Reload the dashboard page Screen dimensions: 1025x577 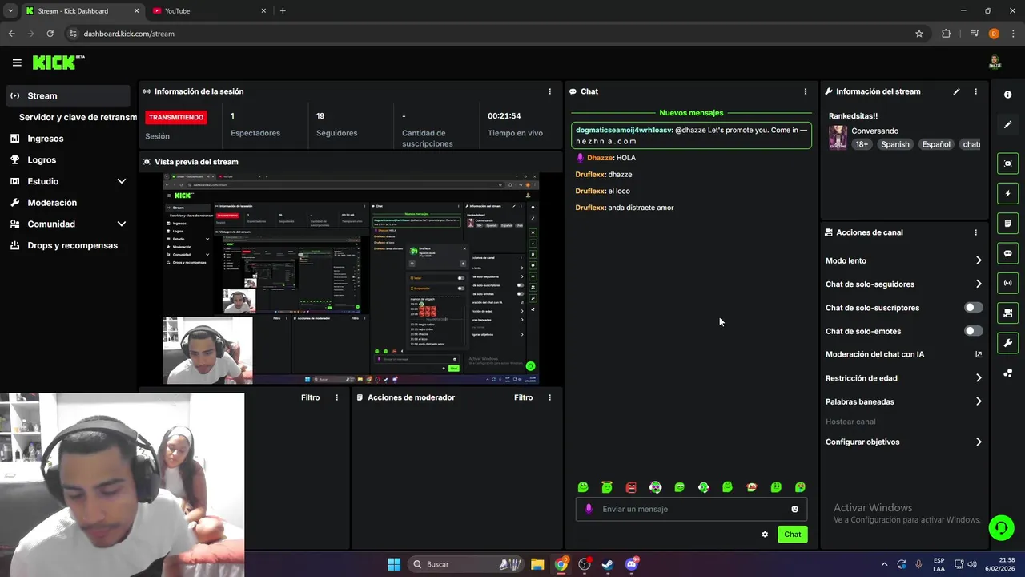point(50,34)
